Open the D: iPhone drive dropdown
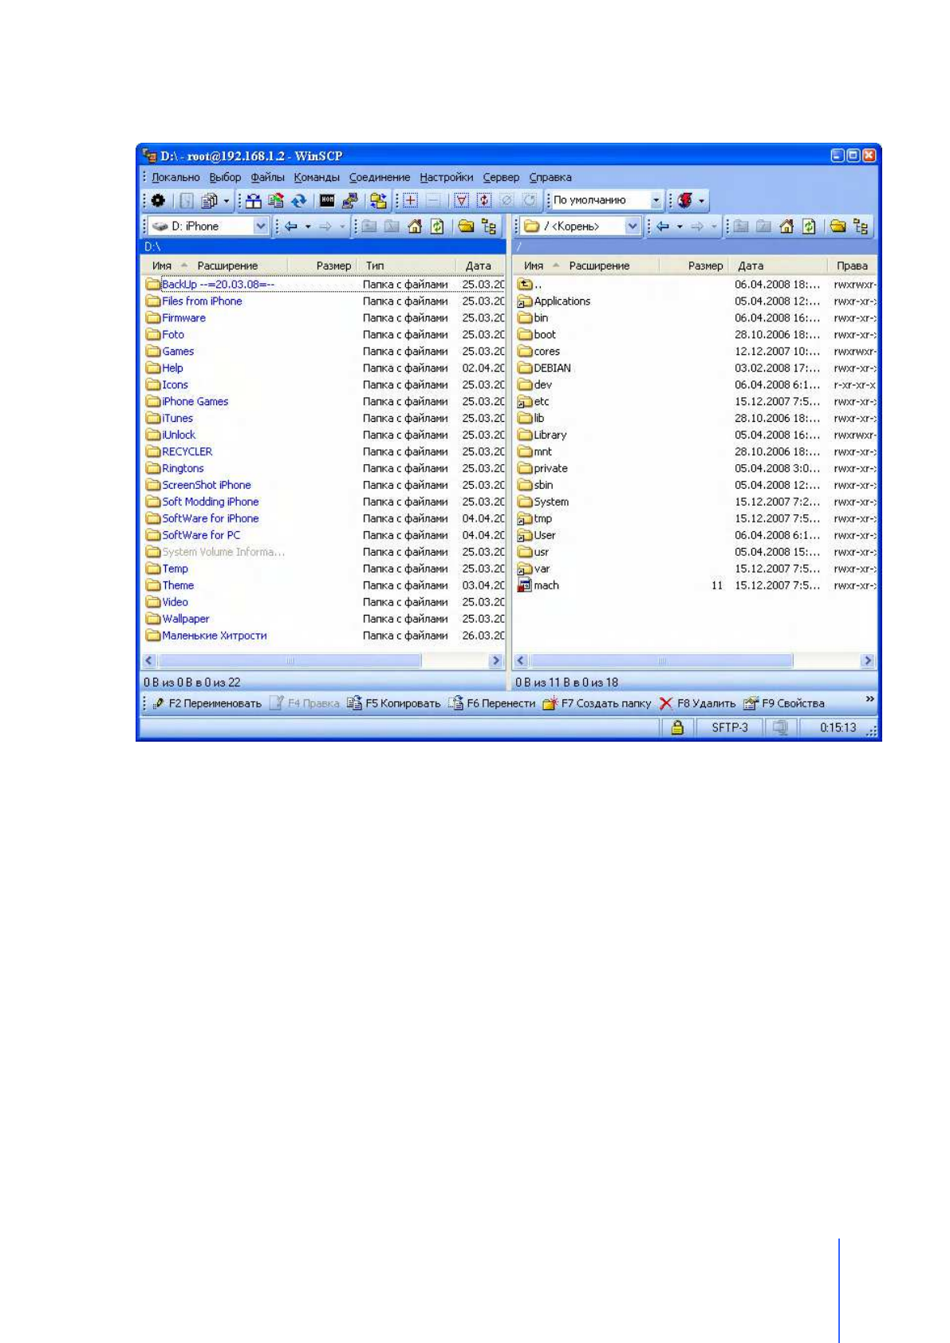The width and height of the screenshot is (950, 1343). point(260,226)
